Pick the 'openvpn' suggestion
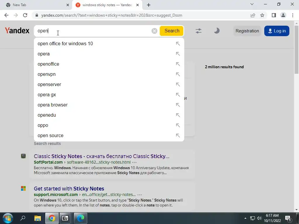Screen dimensions: 299x224 109,74
